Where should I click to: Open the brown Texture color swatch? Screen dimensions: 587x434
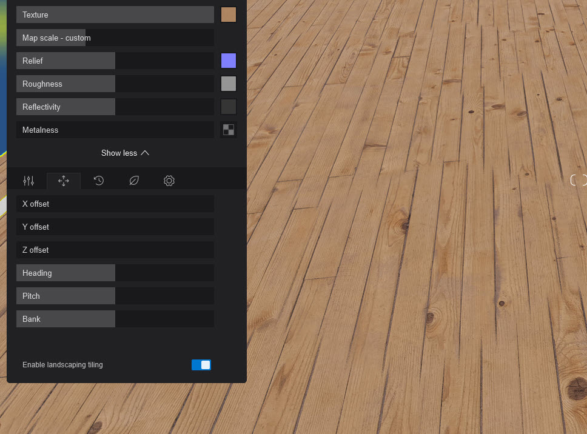point(229,15)
